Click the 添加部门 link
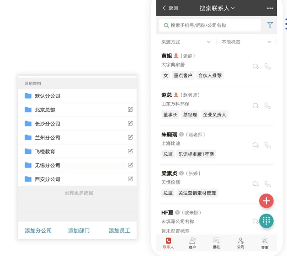287x256 pixels. [x=79, y=230]
